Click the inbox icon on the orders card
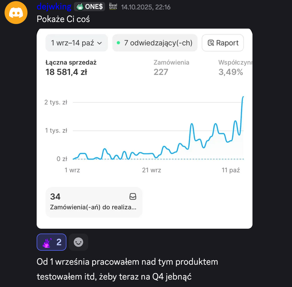Viewport: 292px width, 287px height. click(133, 197)
